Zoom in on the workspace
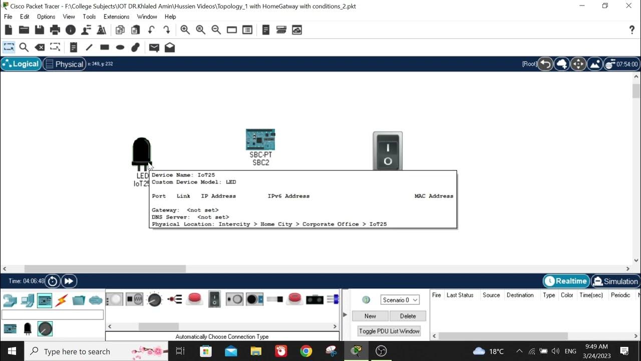This screenshot has height=361, width=641. (185, 30)
